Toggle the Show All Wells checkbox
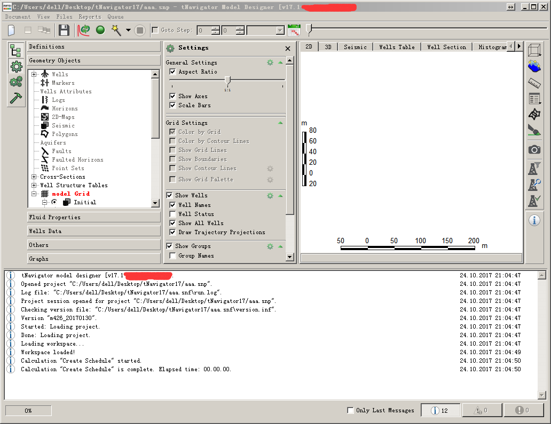 [172, 223]
